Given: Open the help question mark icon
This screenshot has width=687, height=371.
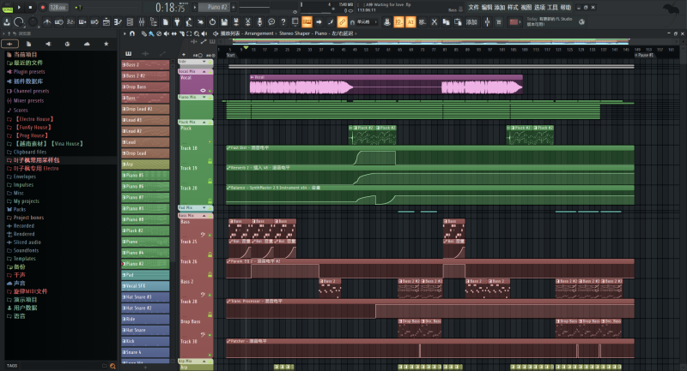Looking at the screenshot, I should [283, 22].
